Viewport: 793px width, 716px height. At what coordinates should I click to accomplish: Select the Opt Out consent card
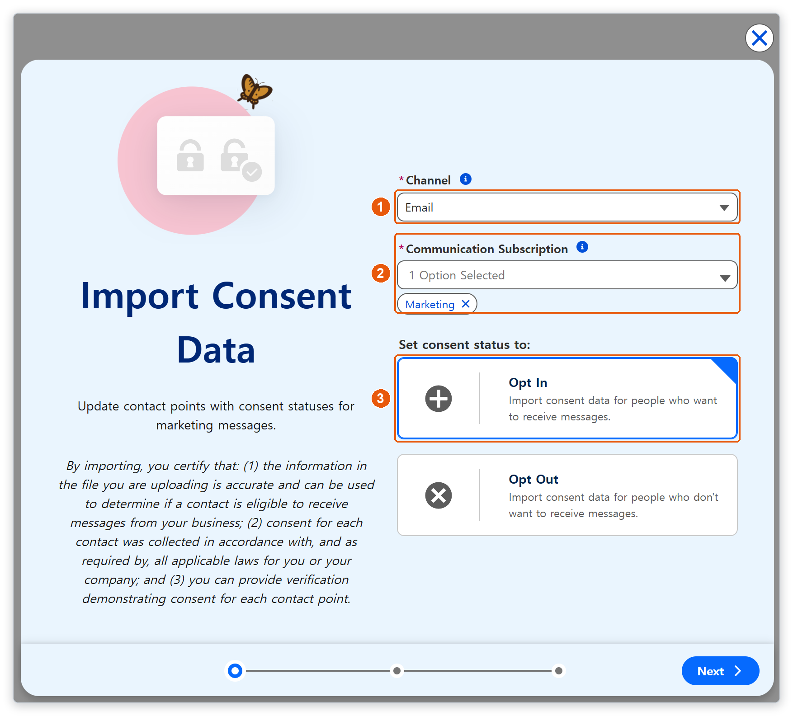pos(567,495)
